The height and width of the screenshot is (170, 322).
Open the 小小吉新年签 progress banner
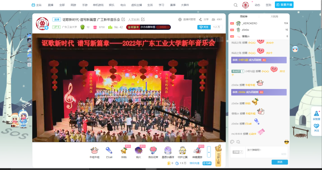click(148, 27)
